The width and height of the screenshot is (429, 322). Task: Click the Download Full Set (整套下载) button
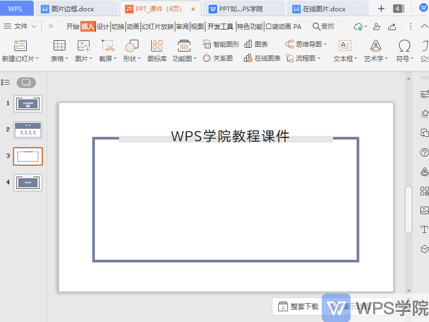tap(299, 306)
